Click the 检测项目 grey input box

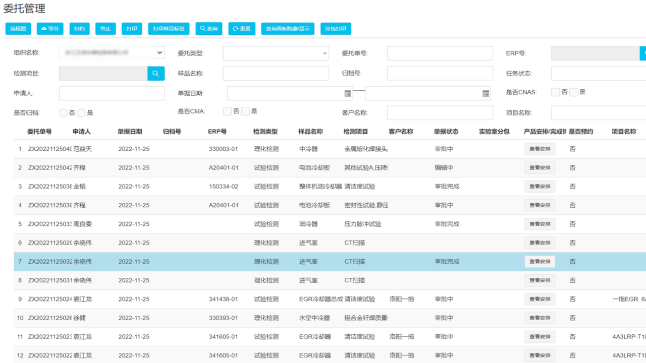103,73
